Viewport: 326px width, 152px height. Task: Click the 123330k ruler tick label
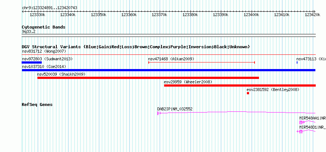click(37, 15)
